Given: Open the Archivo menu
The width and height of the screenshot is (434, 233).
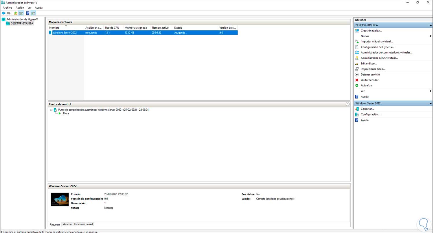Looking at the screenshot, I should tap(8, 8).
